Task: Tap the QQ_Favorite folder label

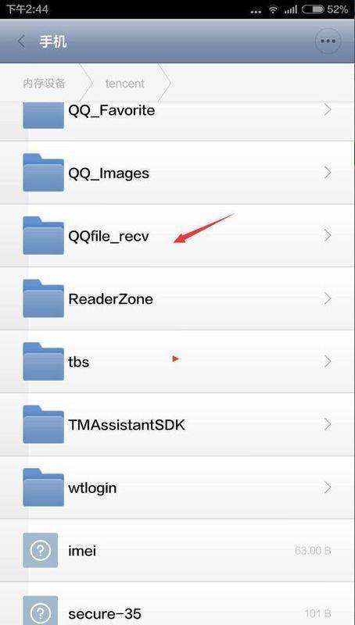Action: coord(112,110)
